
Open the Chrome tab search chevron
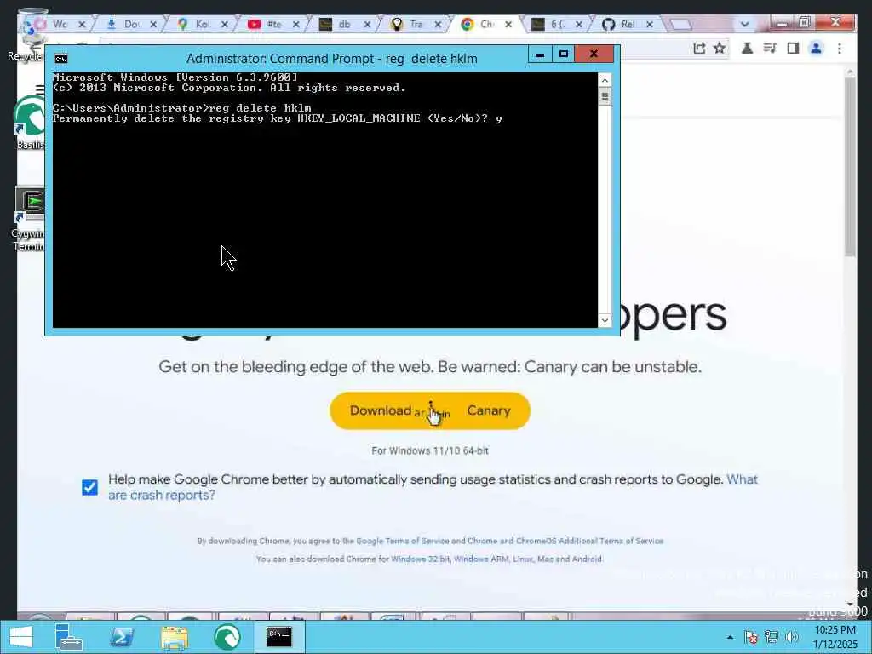744,25
